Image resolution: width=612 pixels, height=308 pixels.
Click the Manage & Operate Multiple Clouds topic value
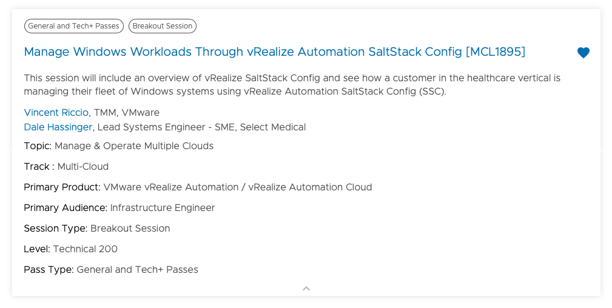click(x=134, y=146)
